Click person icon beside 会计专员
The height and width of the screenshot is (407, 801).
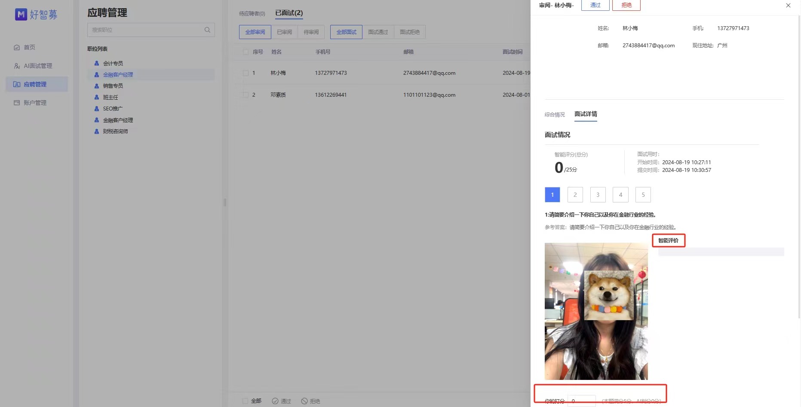(x=97, y=63)
